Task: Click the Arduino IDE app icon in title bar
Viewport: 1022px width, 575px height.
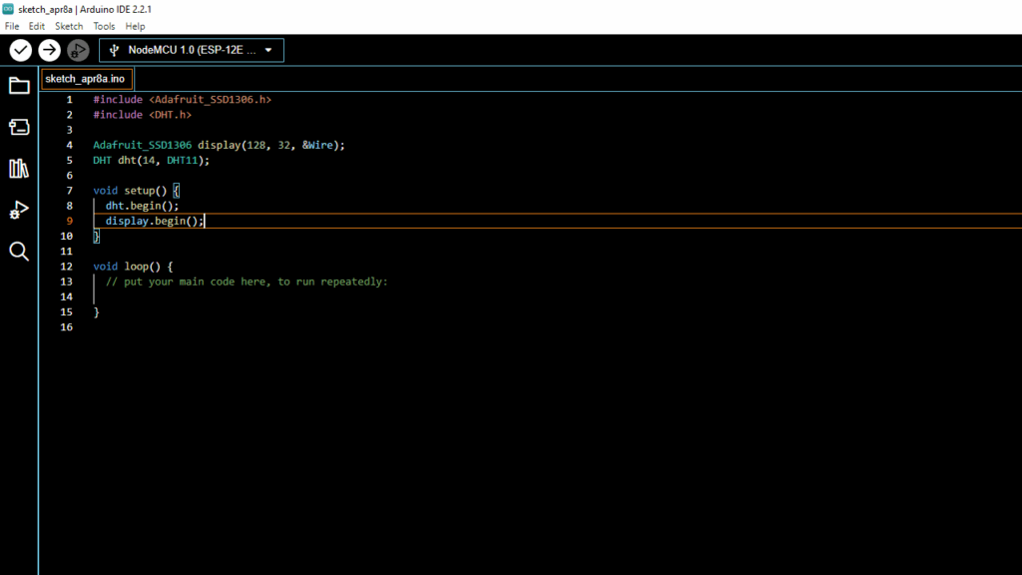Action: (x=8, y=9)
